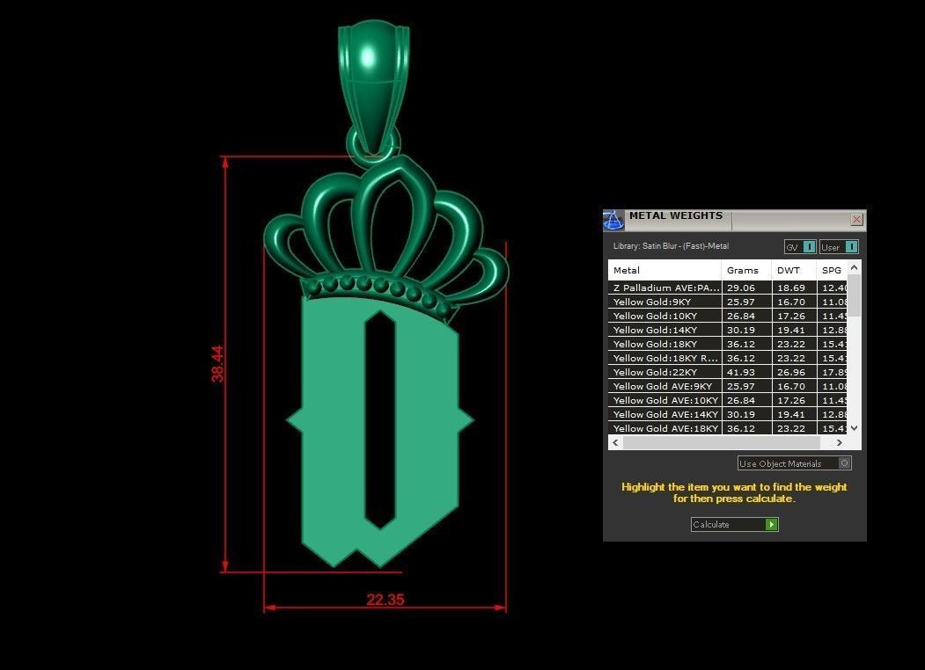The height and width of the screenshot is (670, 925).
Task: Click the down arrow of the table's vertical scrollbar
Action: coord(855,428)
